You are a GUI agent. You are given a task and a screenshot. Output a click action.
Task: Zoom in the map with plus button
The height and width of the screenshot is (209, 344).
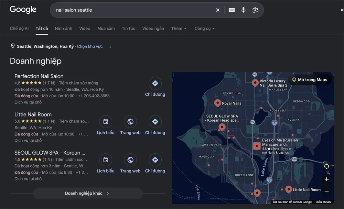(326, 179)
